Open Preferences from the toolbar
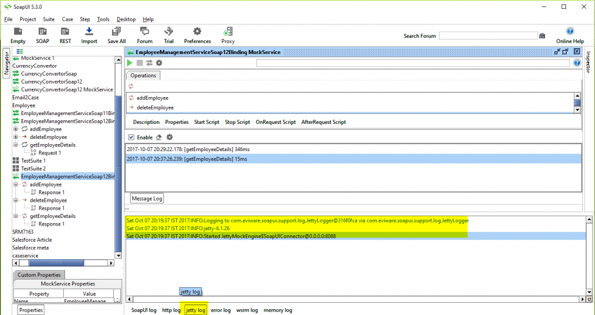The height and width of the screenshot is (315, 595). click(x=198, y=32)
